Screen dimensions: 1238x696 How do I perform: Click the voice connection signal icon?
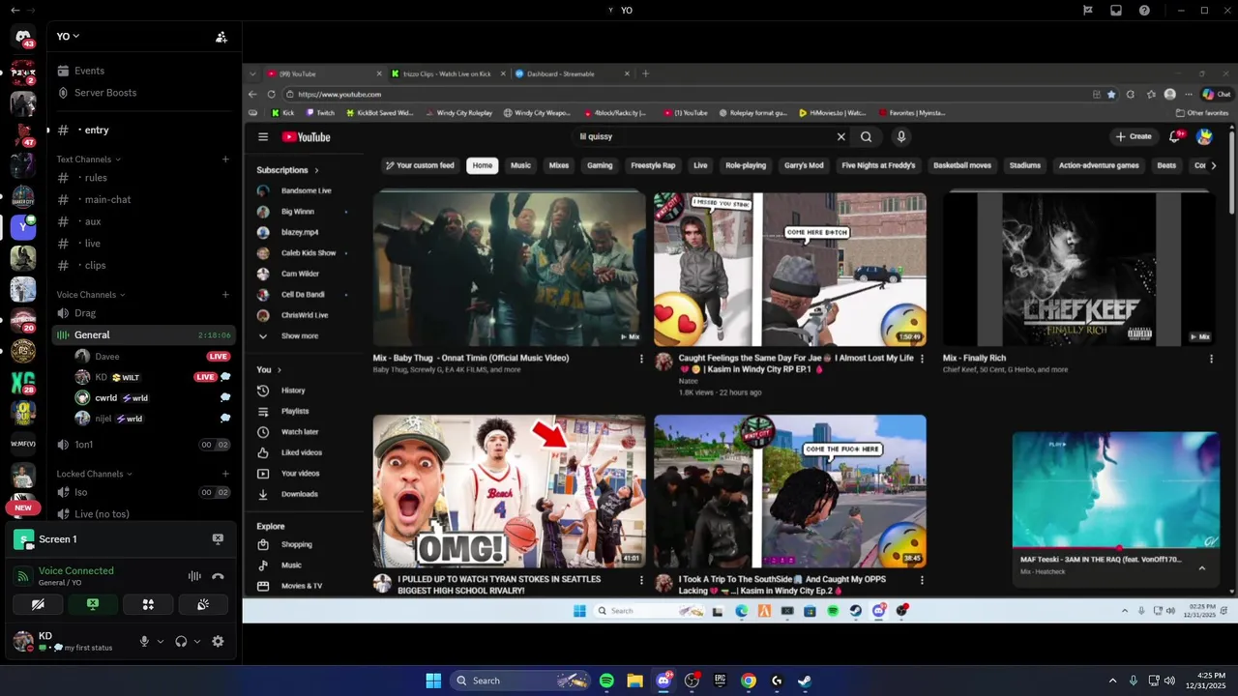[x=23, y=576]
